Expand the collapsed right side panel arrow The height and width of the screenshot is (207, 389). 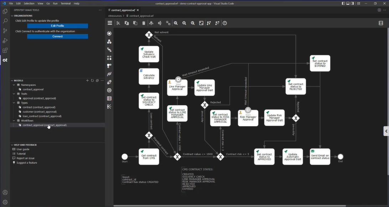[386, 131]
